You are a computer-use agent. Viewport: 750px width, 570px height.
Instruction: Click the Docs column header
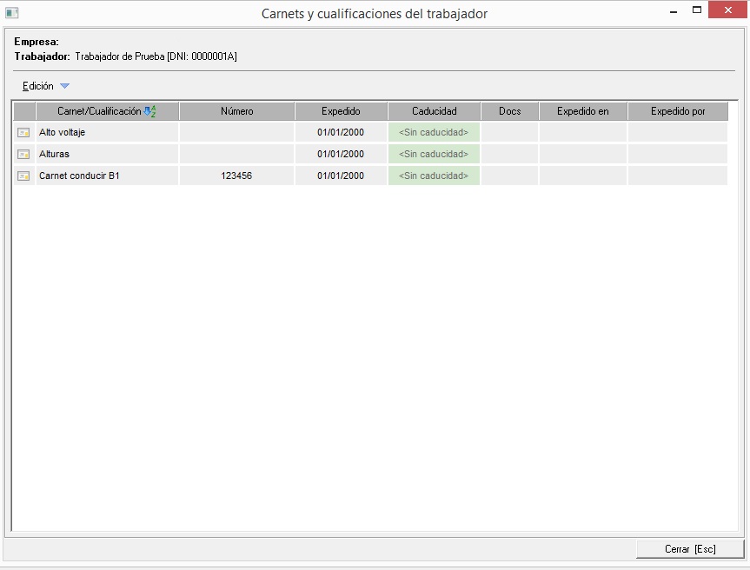(x=510, y=111)
